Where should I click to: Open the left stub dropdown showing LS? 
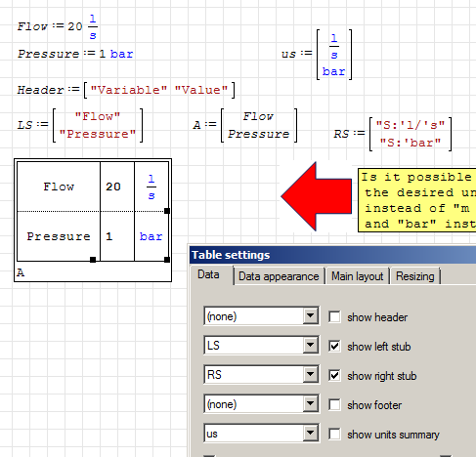click(x=261, y=345)
